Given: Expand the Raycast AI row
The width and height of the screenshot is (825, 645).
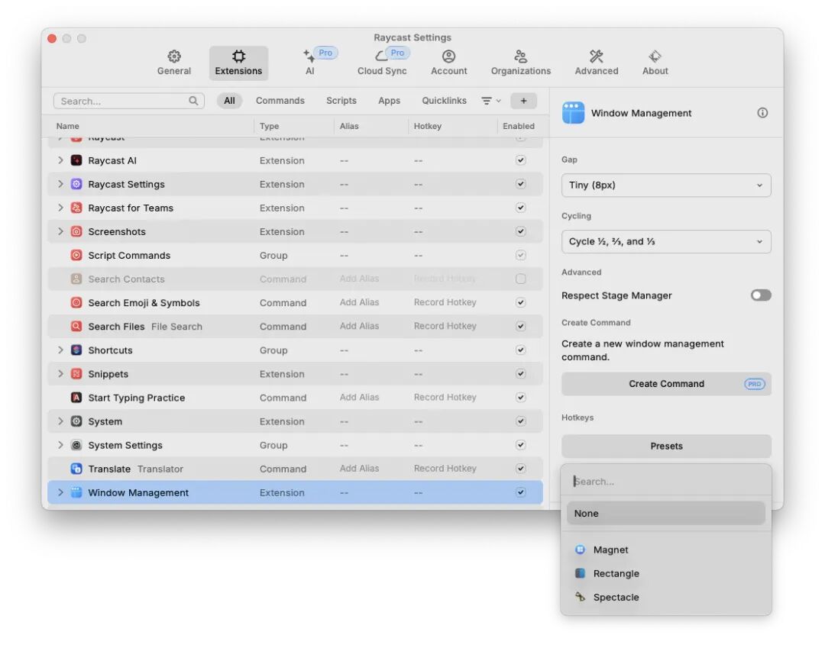Looking at the screenshot, I should [x=60, y=160].
